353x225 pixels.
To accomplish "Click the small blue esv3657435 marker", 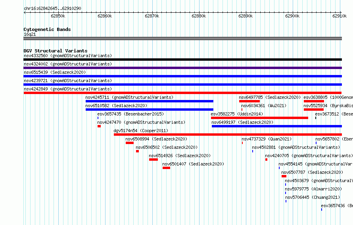I will click(x=98, y=118).
